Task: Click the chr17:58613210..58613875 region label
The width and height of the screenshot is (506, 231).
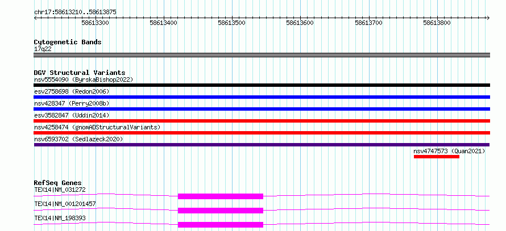Action: tap(75, 12)
